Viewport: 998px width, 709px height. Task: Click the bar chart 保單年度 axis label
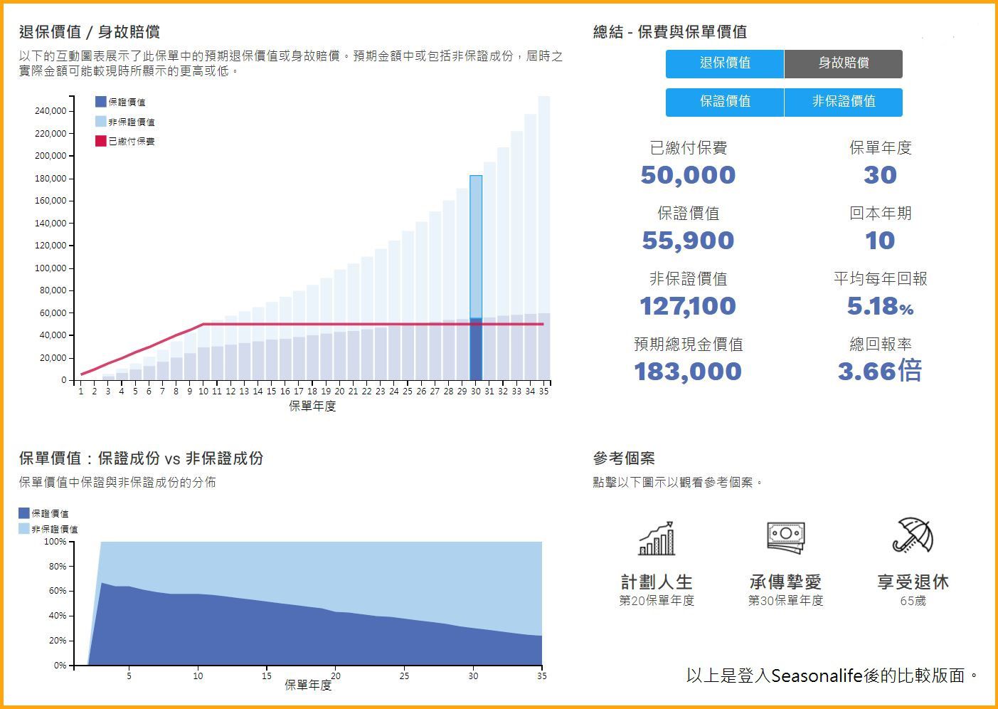point(312,406)
